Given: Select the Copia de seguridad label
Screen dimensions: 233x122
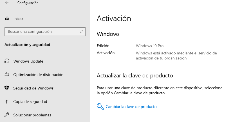Looking at the screenshot, I should pyautogui.click(x=30, y=102).
